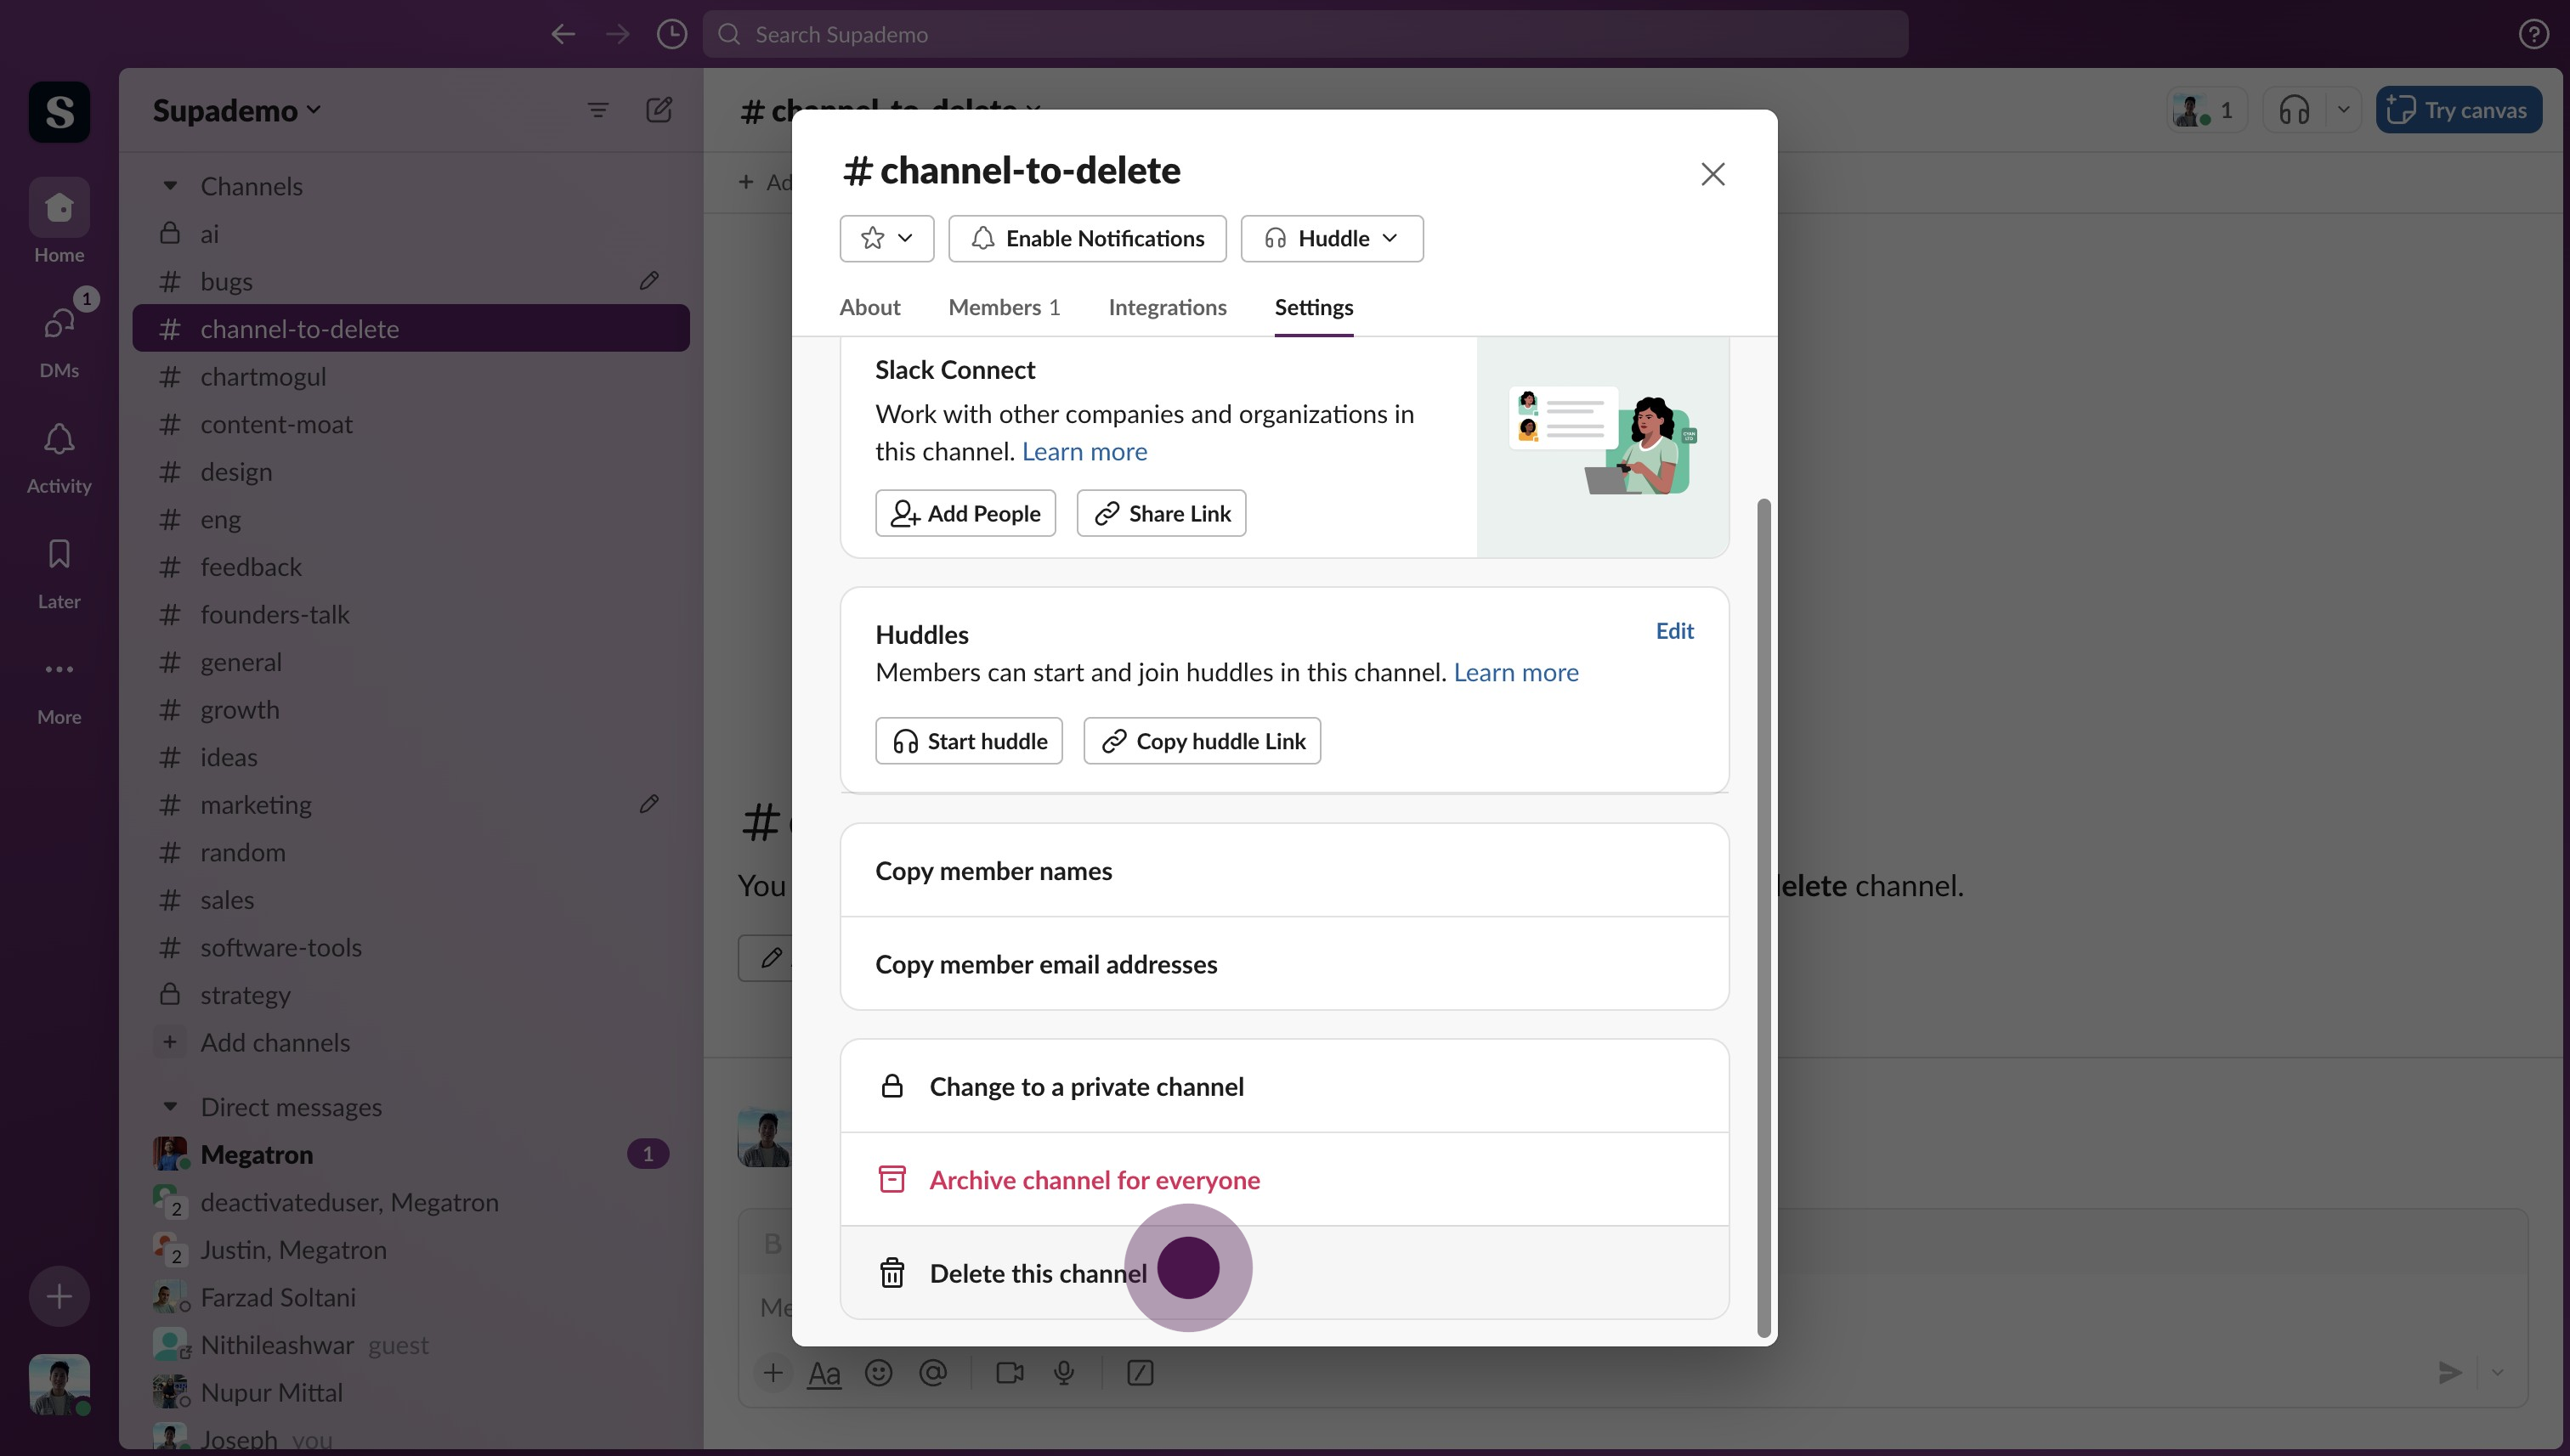Go back using the history back arrow
The height and width of the screenshot is (1456, 2570).
(563, 34)
